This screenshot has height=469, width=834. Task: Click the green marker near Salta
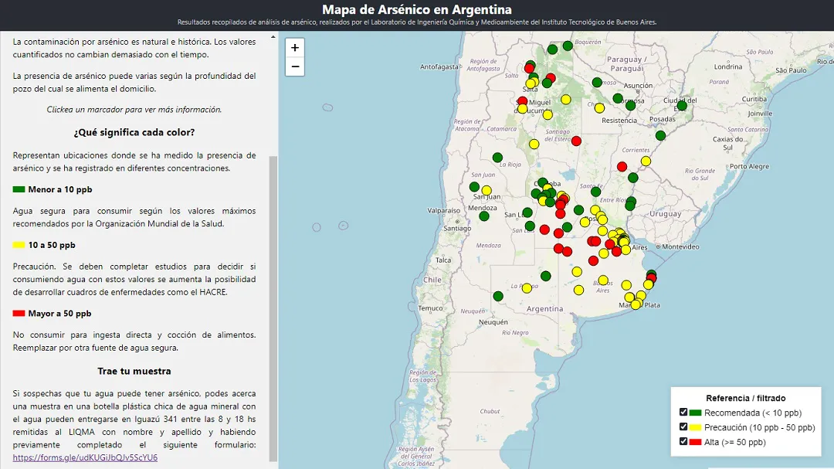pyautogui.click(x=533, y=76)
